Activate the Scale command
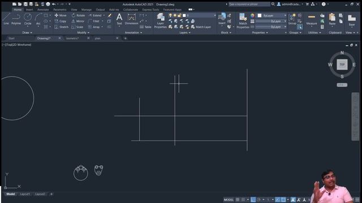Viewport: 362px width, 203px height. 77,27
